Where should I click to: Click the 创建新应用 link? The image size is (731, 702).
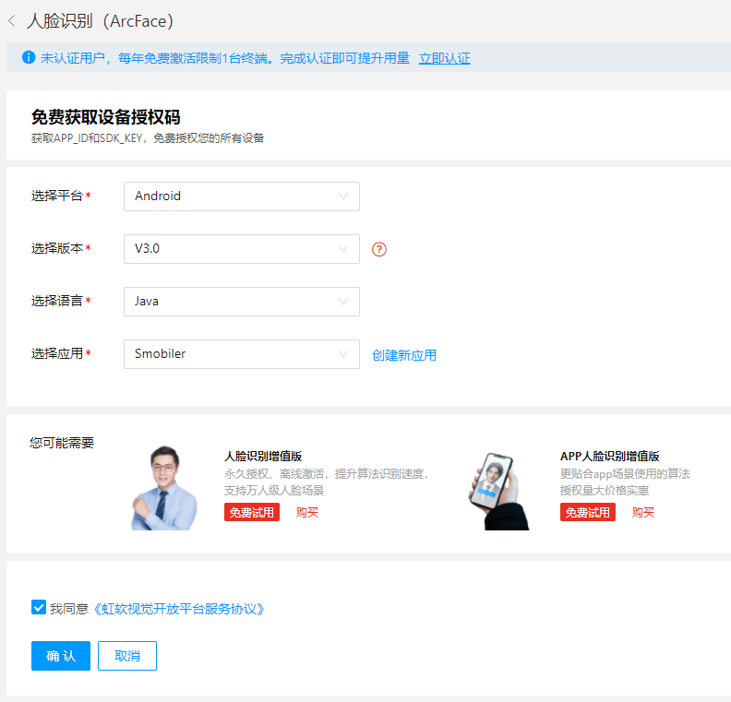[x=404, y=355]
